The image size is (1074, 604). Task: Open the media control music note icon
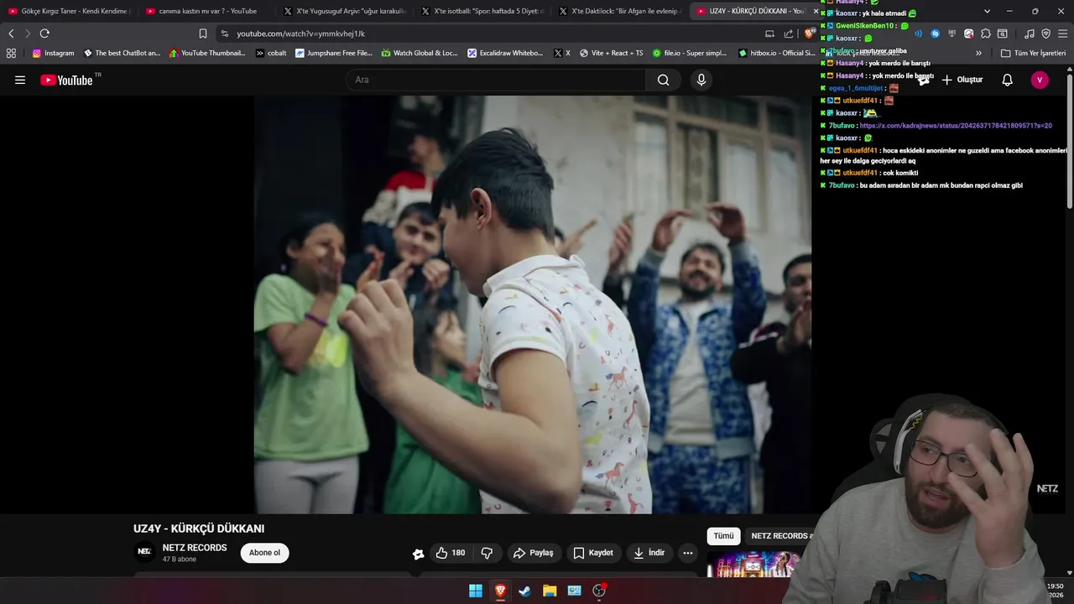click(x=1030, y=34)
